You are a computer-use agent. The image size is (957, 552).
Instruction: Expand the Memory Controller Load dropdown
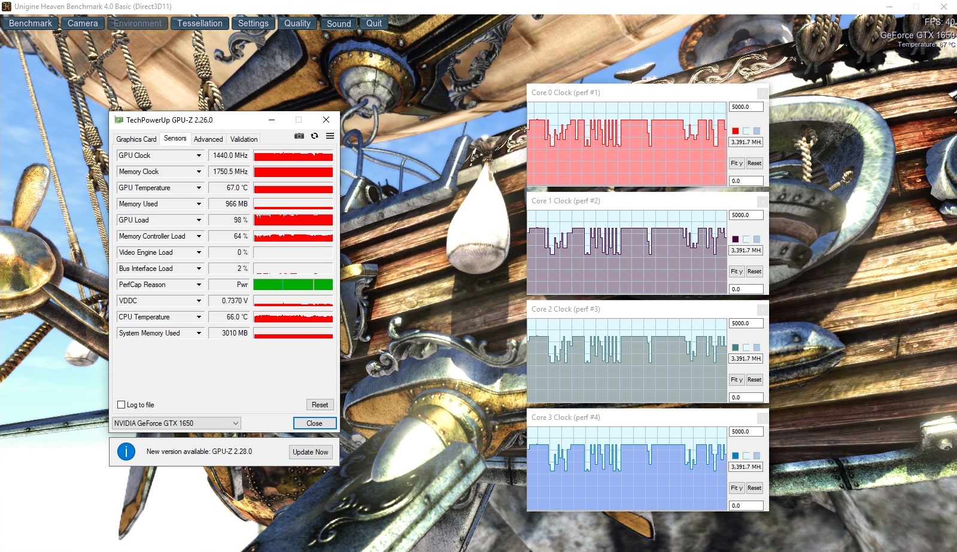(x=199, y=236)
